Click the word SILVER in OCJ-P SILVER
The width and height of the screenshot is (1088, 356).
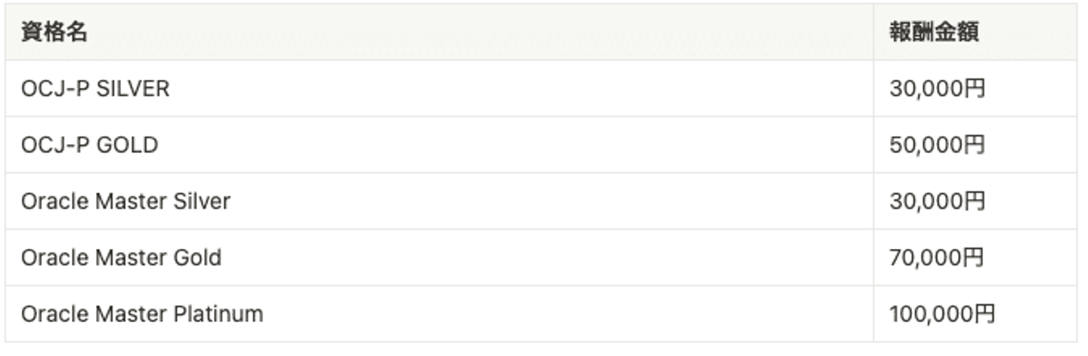click(133, 89)
